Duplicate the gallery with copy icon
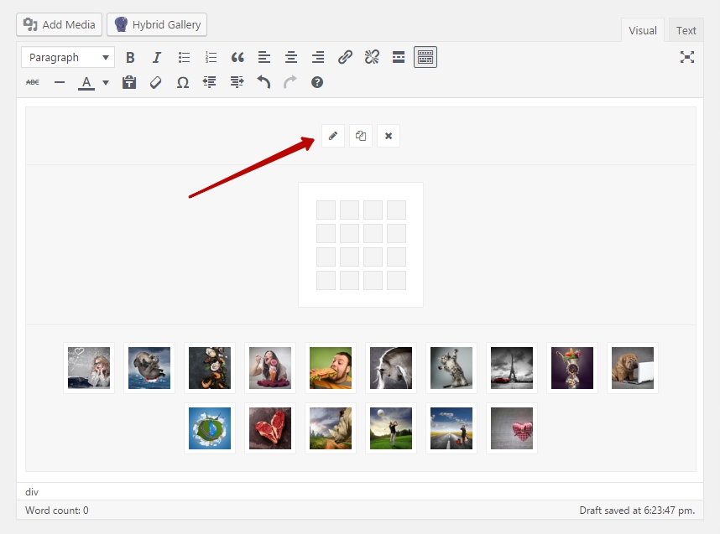720x534 pixels. 361,136
